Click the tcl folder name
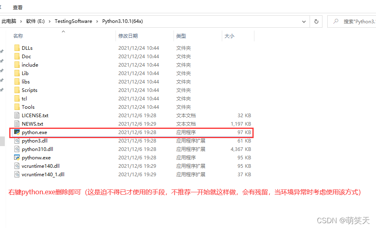This screenshot has height=228, width=376. point(24,98)
